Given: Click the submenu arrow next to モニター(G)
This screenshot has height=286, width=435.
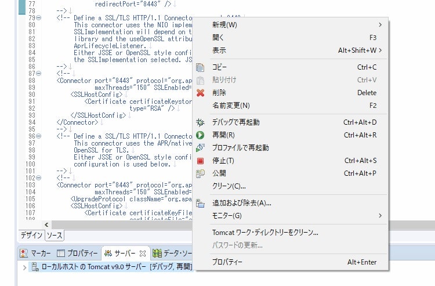Looking at the screenshot, I should 380,216.
